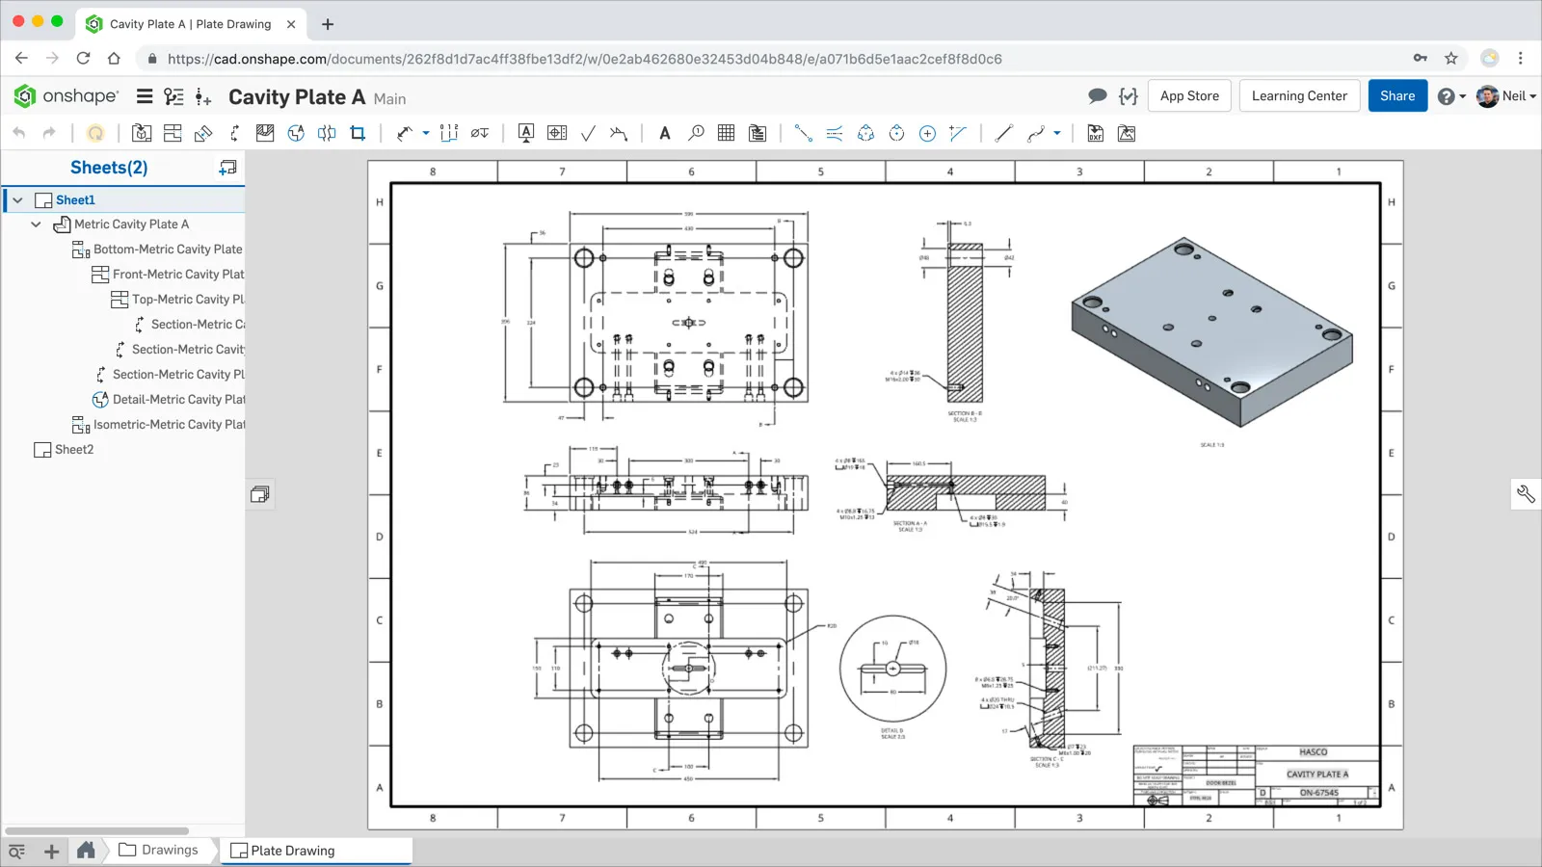The height and width of the screenshot is (867, 1542).
Task: Open the comments speech bubble
Action: point(1097,96)
